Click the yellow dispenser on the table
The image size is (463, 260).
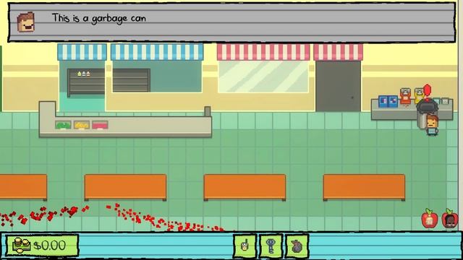[x=419, y=95]
